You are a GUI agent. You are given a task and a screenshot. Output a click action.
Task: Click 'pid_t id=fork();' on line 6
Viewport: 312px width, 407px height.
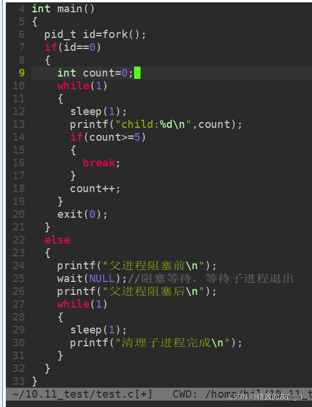pos(95,35)
